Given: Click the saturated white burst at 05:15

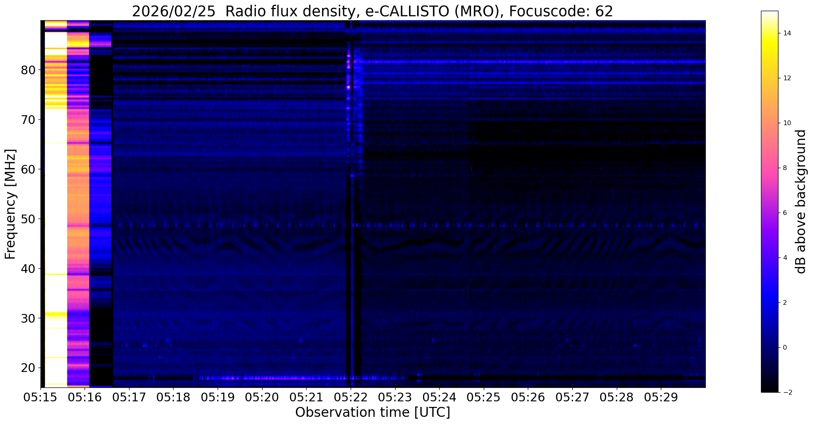Looking at the screenshot, I should click(56, 203).
